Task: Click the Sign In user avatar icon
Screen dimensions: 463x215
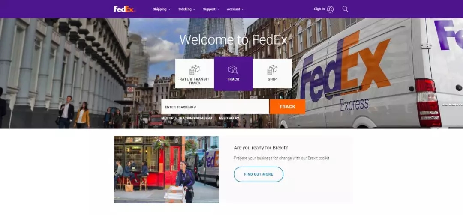Action: [x=330, y=9]
